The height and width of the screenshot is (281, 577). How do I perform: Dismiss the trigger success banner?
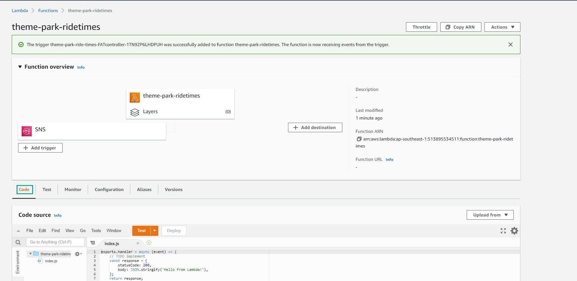coord(511,45)
